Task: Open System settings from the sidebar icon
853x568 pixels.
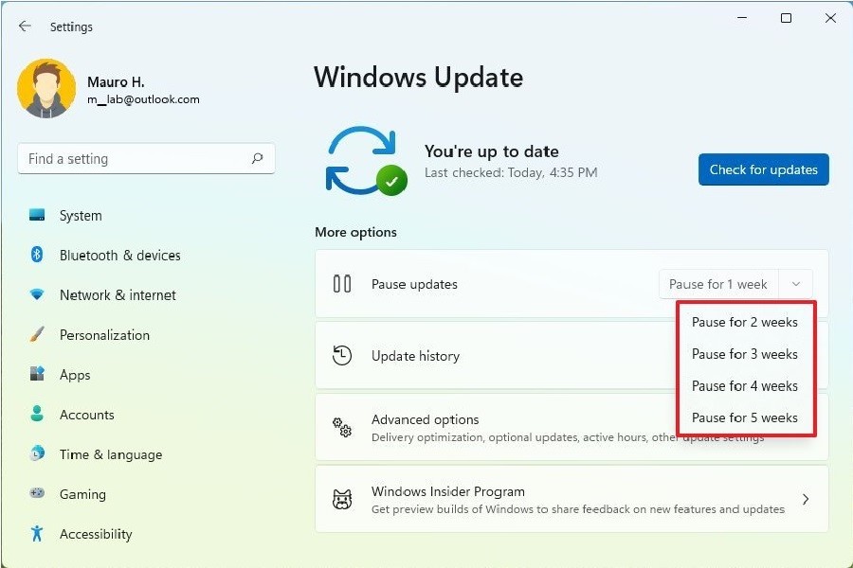Action: [x=37, y=216]
